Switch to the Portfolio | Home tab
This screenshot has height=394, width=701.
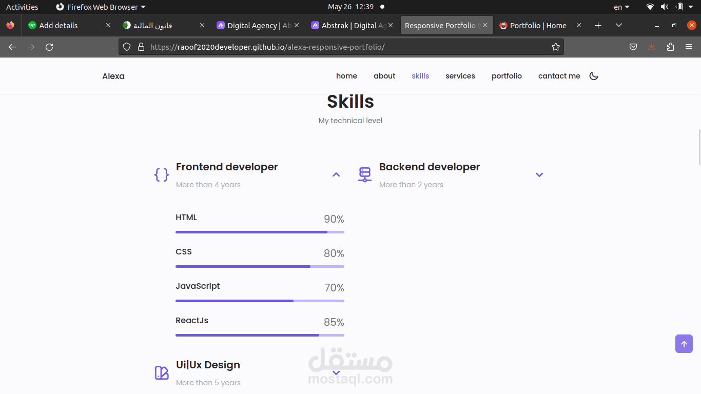coord(538,26)
